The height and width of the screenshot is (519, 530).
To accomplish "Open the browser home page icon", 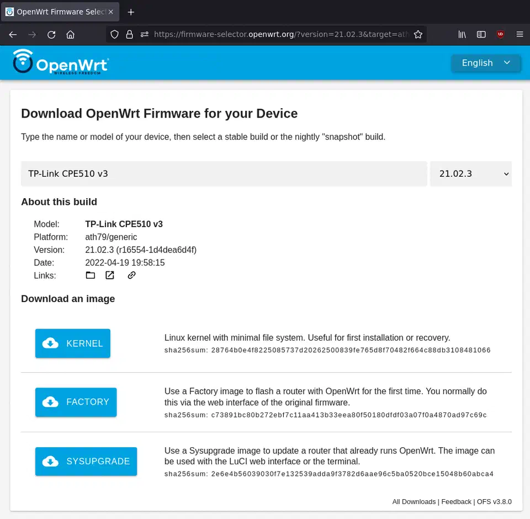I will 70,34.
